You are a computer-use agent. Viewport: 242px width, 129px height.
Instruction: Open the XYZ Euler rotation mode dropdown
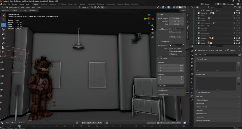[171, 86]
